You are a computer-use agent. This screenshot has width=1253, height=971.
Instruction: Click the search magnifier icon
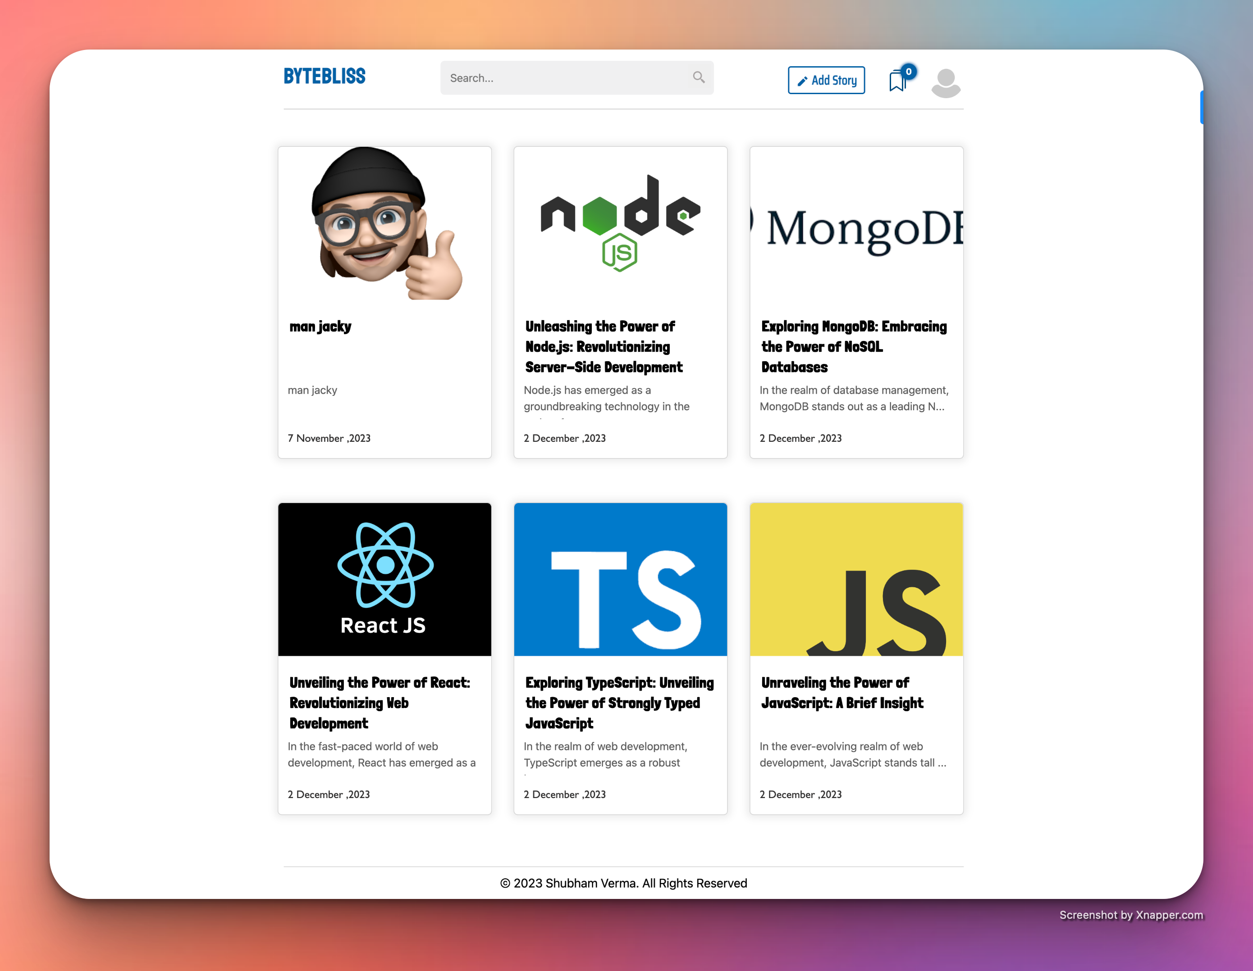tap(698, 77)
